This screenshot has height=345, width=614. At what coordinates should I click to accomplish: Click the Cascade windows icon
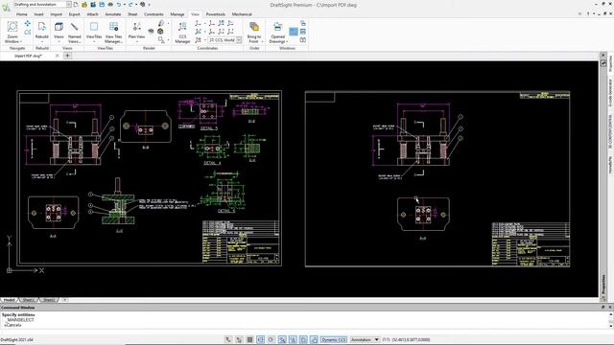(303, 23)
